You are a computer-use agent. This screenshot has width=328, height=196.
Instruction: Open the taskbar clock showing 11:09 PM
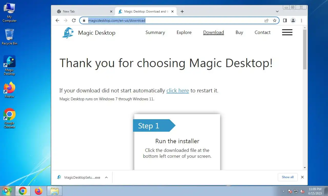point(315,191)
